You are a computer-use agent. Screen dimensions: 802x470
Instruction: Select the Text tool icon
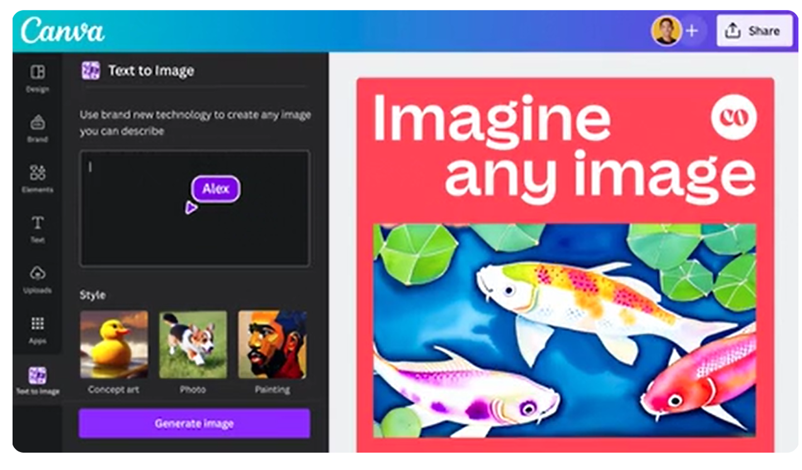pos(37,223)
